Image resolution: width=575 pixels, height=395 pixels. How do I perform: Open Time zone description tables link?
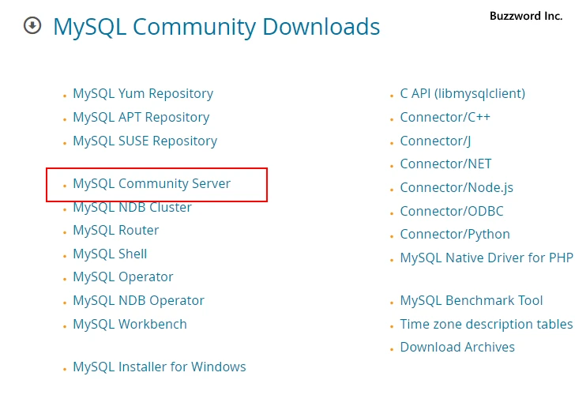pos(487,324)
